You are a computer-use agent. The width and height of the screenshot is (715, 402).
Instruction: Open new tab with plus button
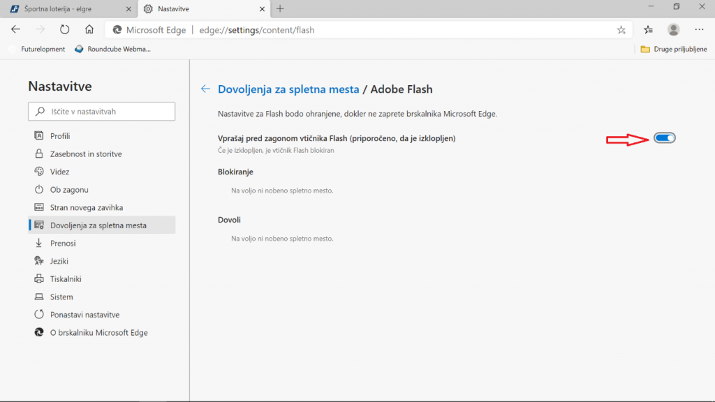280,8
